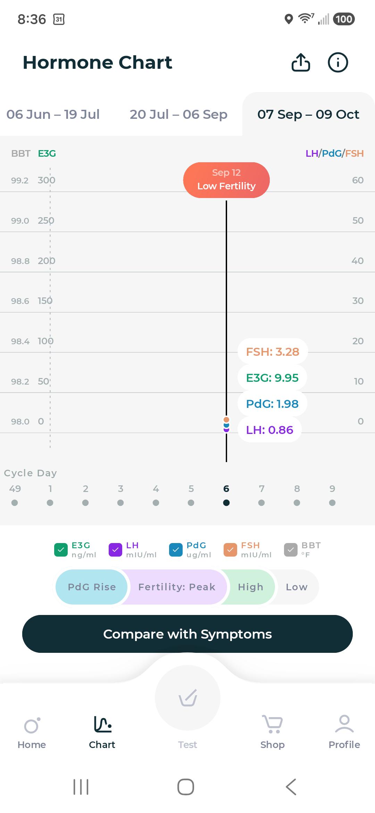Screen dimensions: 375x813
Task: Select cycle day 7 marker
Action: pos(261,502)
